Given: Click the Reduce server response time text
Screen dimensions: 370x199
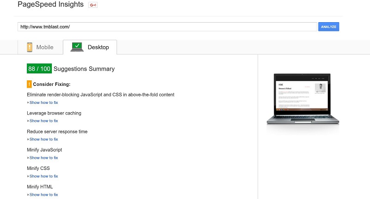Looking at the screenshot, I should pos(57,132).
